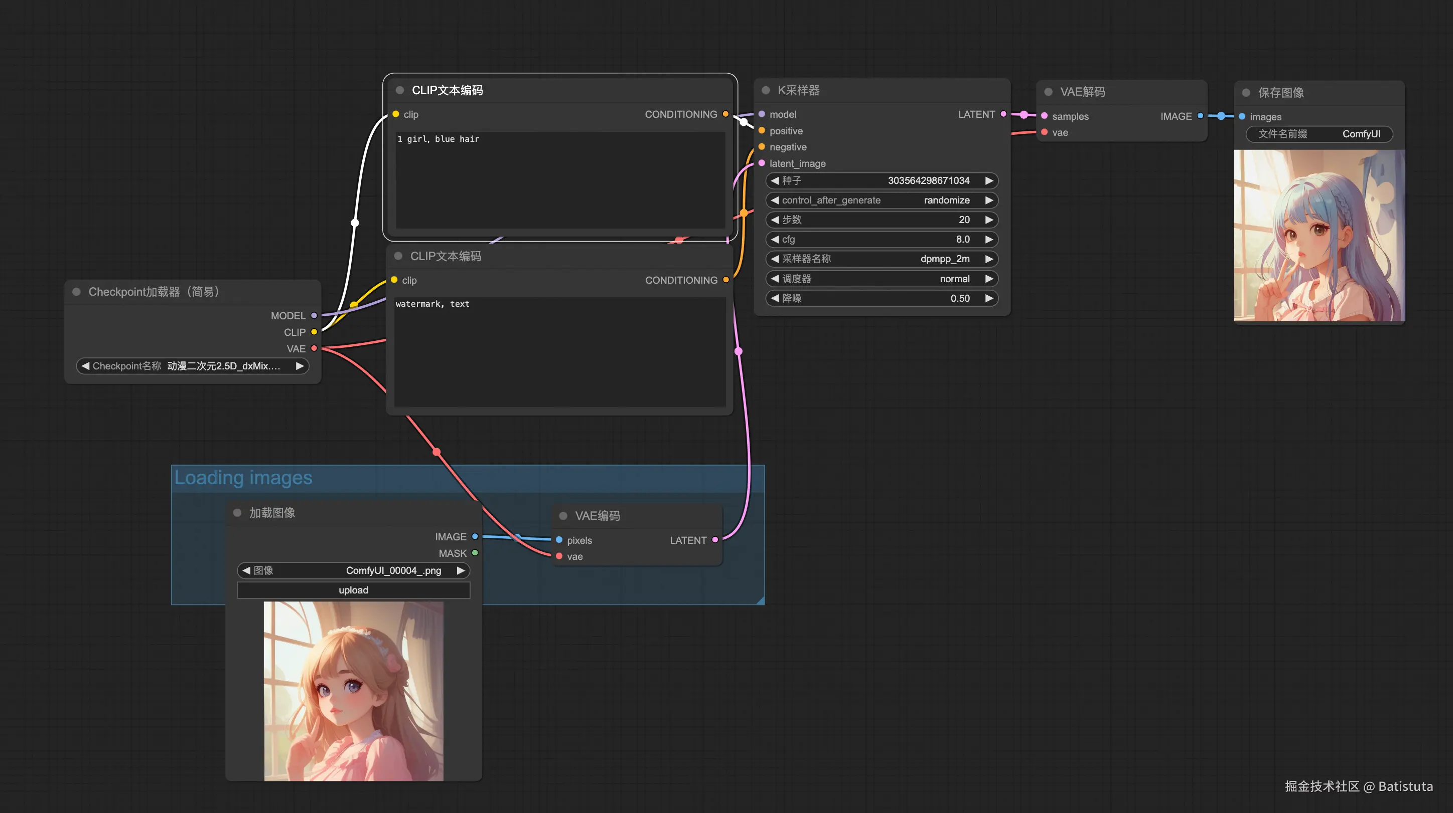The height and width of the screenshot is (813, 1453).
Task: Open the Checkpoint名称 model selector
Action: tap(192, 366)
